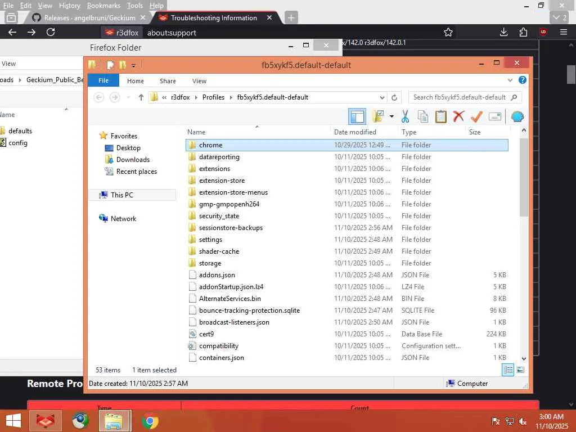Expand the Explorer ribbon chevron
Image resolution: width=576 pixels, height=432 pixels.
(x=510, y=80)
